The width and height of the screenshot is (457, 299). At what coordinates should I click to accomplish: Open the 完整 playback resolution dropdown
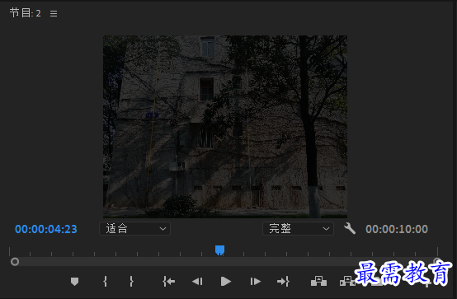tap(298, 229)
